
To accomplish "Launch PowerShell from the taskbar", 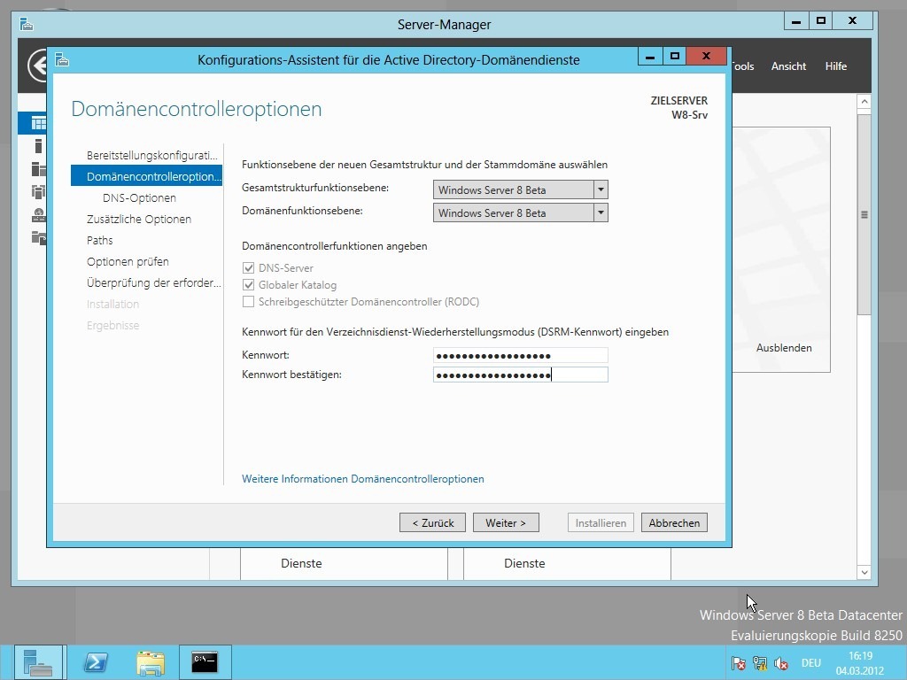I will [x=96, y=662].
